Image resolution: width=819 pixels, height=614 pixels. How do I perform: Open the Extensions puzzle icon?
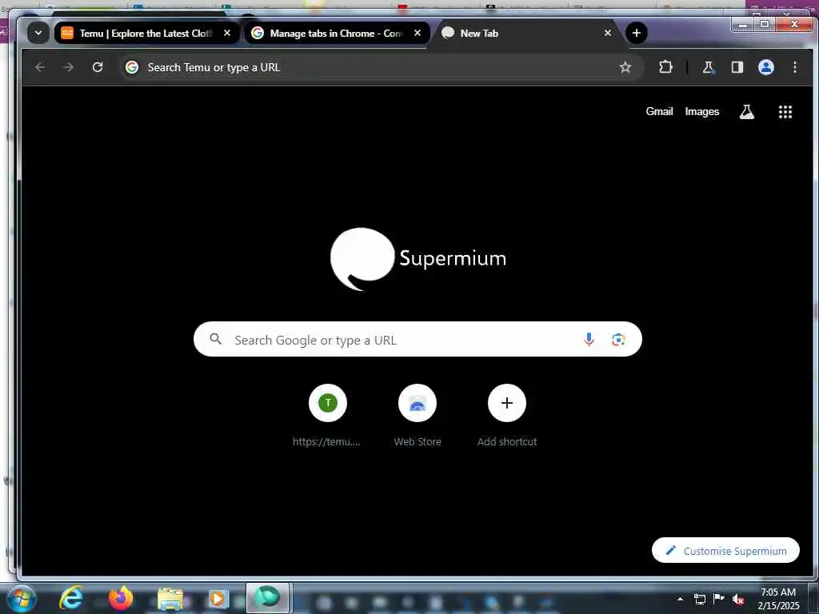point(665,67)
